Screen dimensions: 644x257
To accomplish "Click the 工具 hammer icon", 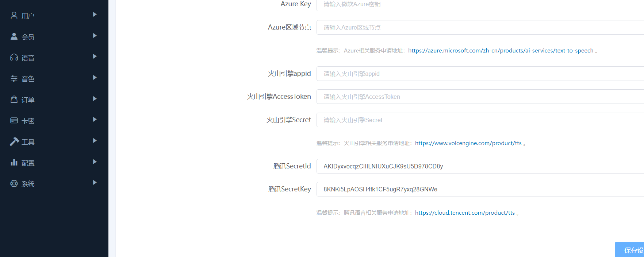I will point(14,141).
